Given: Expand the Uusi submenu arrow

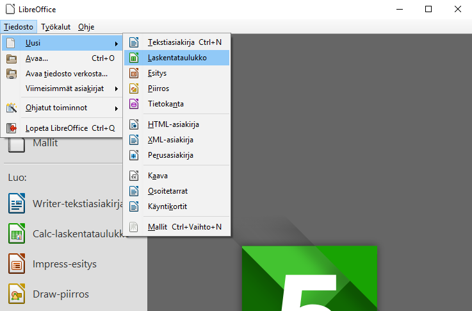Looking at the screenshot, I should (117, 43).
